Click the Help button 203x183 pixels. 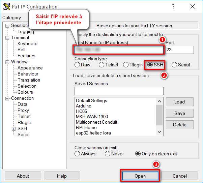pos(62,176)
